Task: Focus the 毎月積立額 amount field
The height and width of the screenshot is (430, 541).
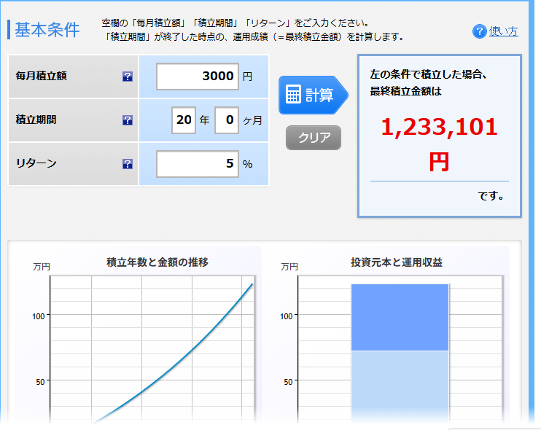Action: pyautogui.click(x=198, y=77)
